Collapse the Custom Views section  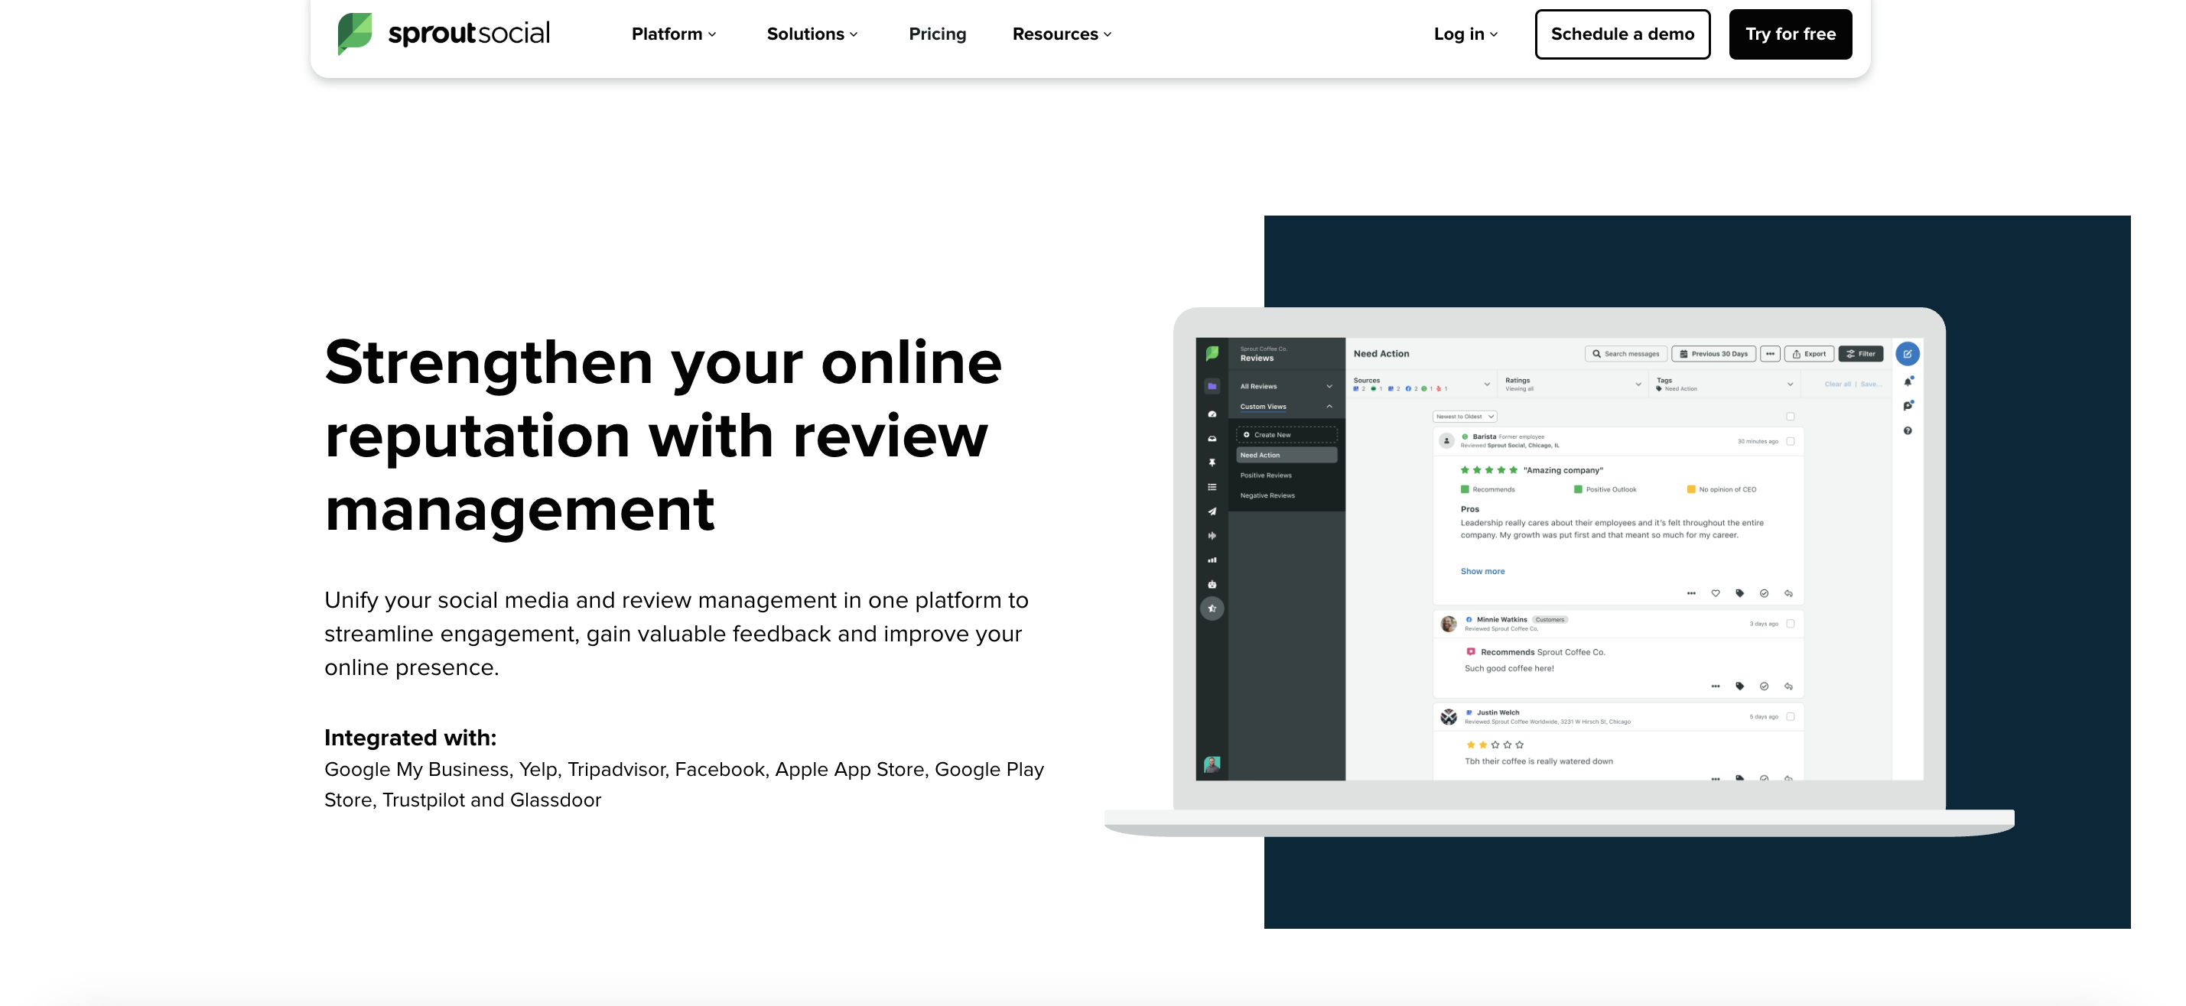(x=1329, y=407)
